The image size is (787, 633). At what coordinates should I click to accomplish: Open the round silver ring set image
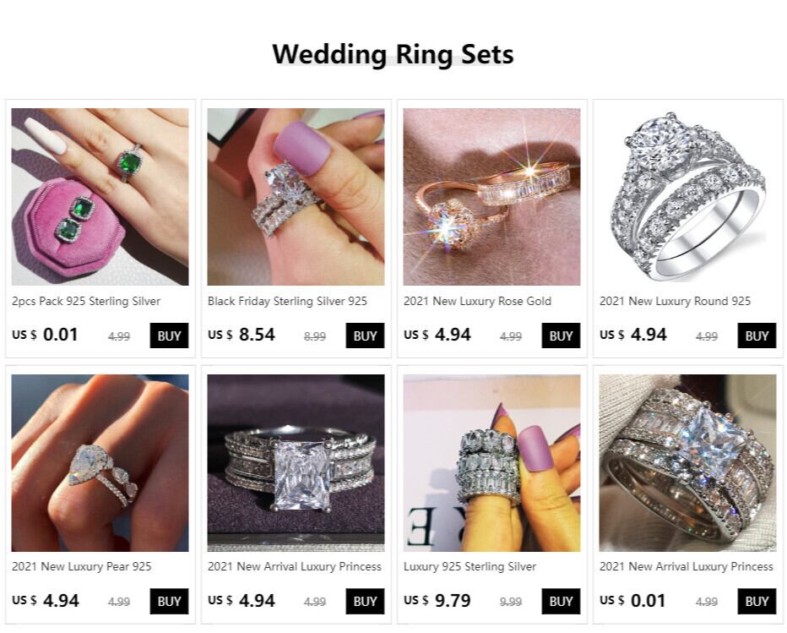[687, 196]
